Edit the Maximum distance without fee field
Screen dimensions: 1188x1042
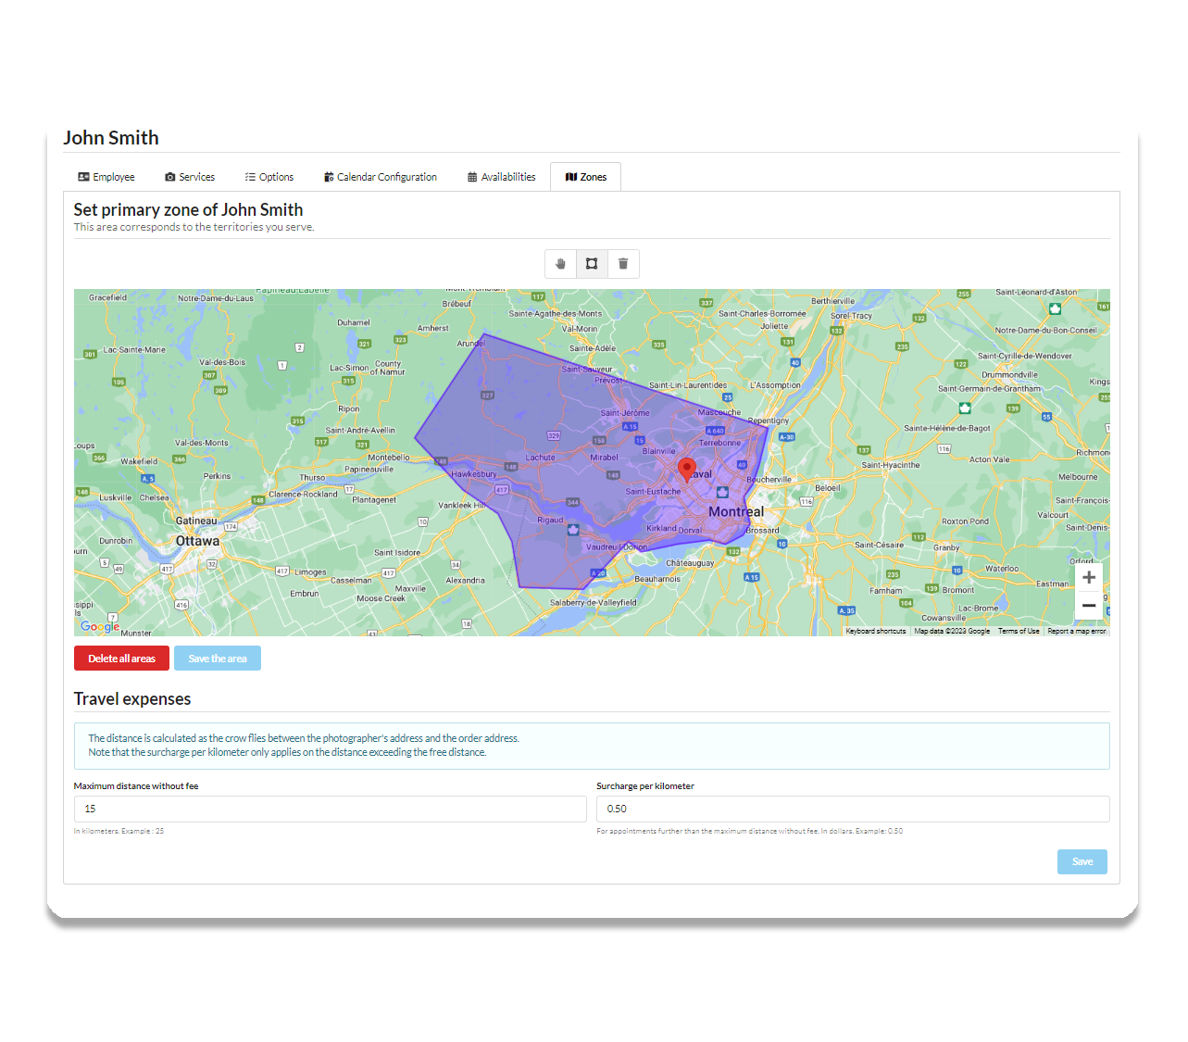tap(330, 809)
